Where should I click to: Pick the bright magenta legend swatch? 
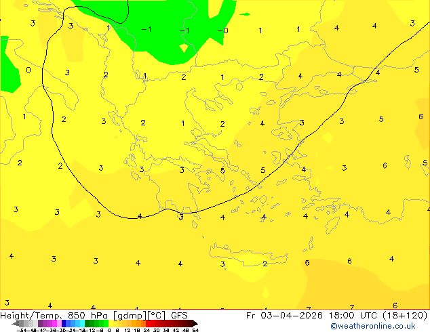click(x=54, y=323)
